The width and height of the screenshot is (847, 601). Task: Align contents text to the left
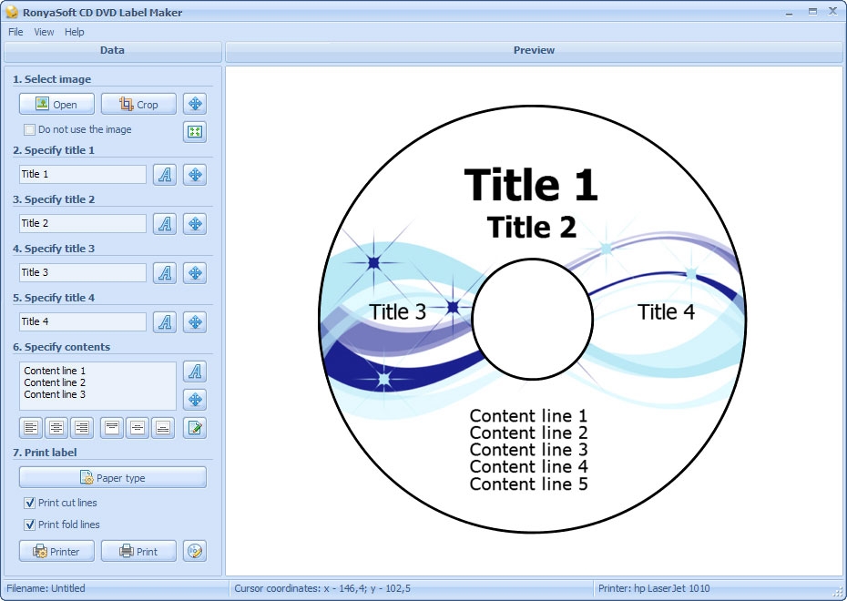tap(31, 428)
